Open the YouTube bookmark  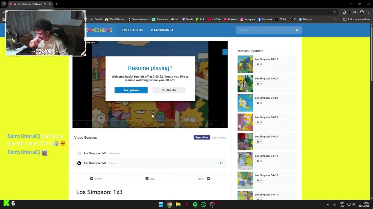[214, 19]
